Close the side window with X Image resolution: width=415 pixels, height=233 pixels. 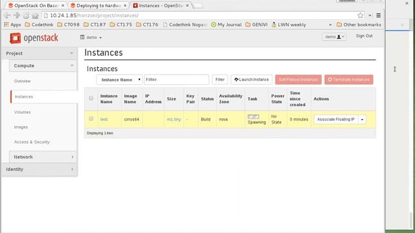[x=407, y=3]
